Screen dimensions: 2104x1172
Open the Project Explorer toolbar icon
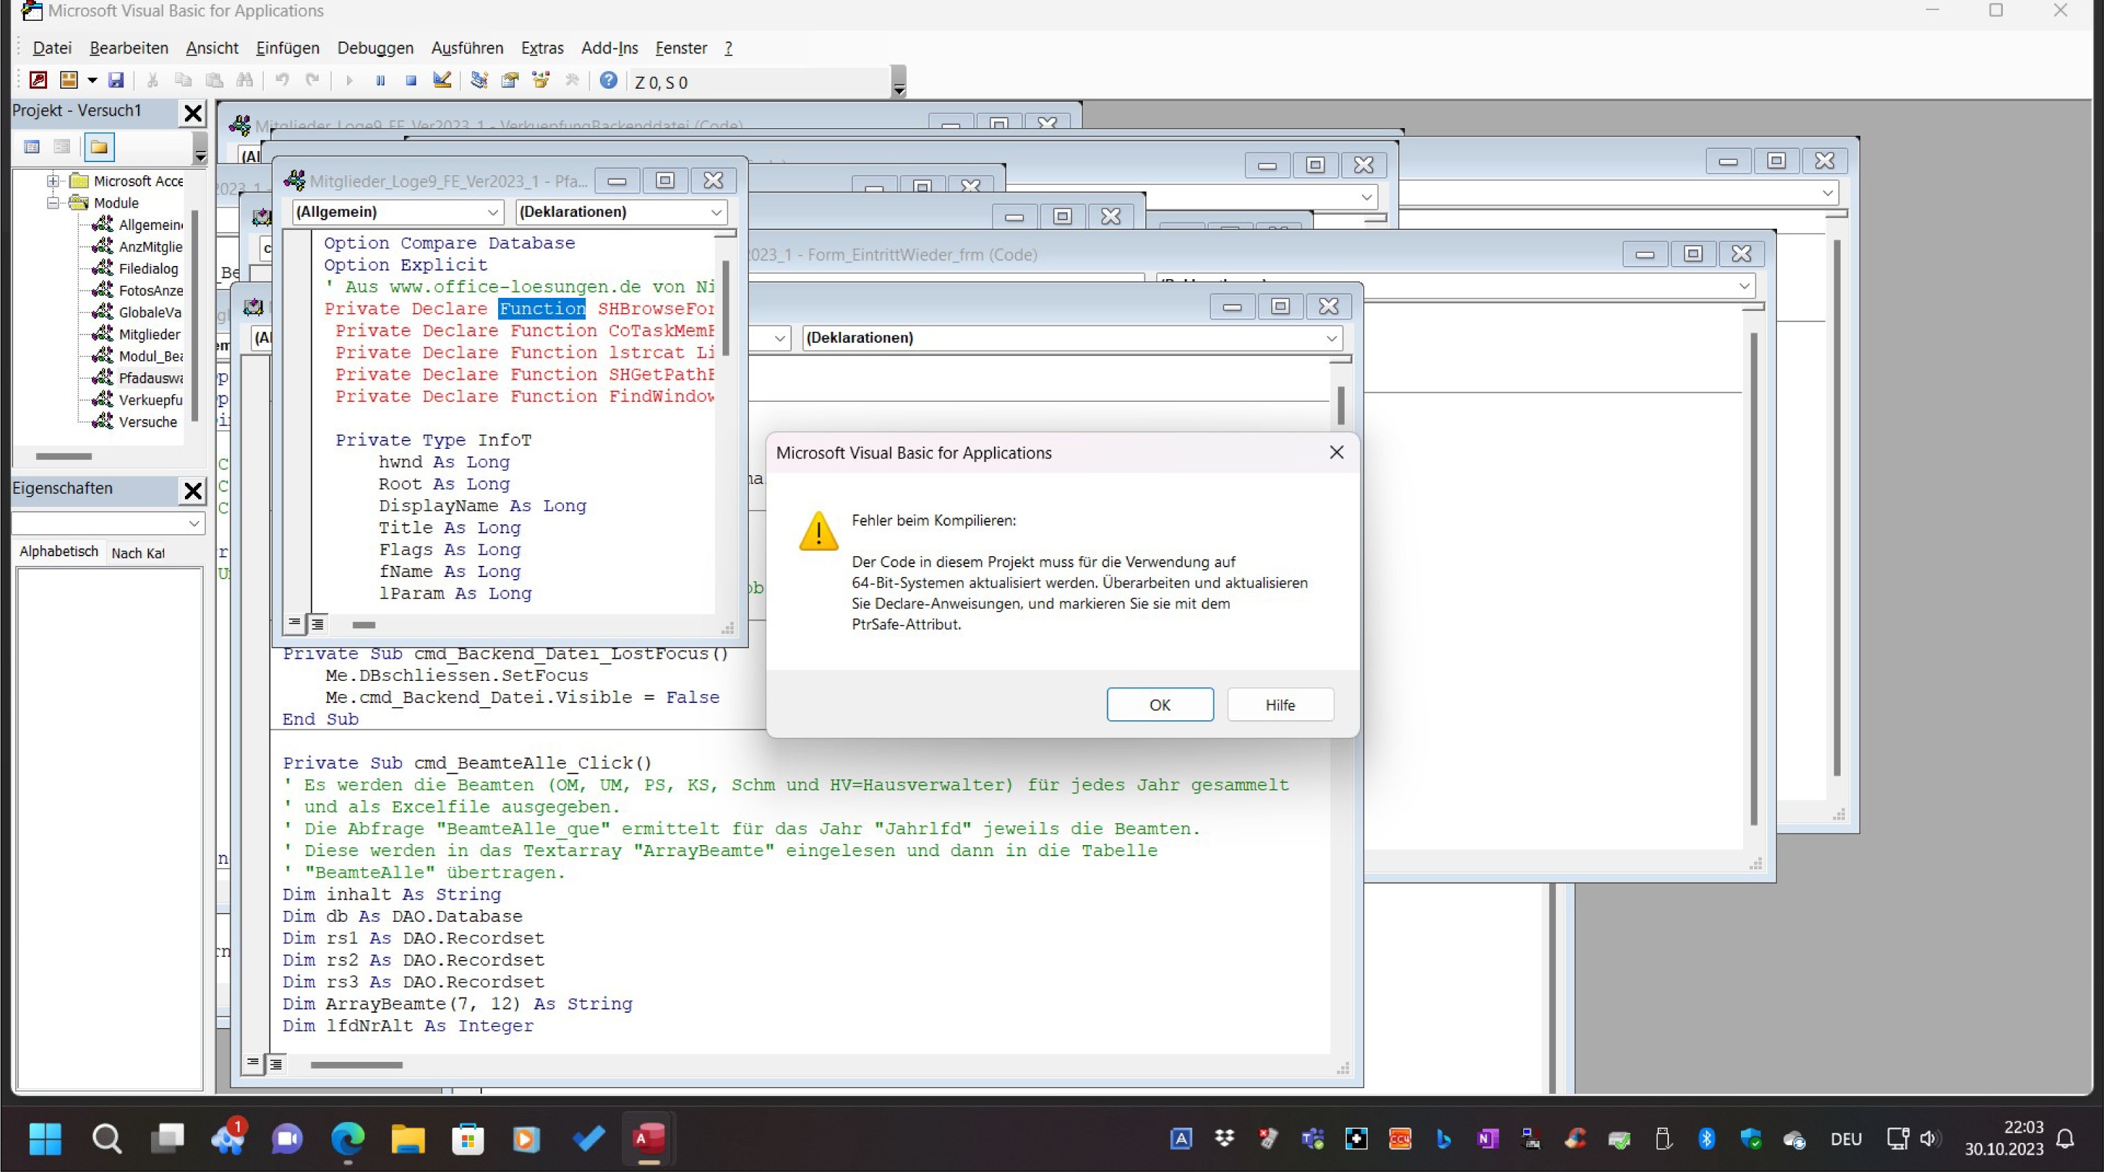tap(479, 80)
